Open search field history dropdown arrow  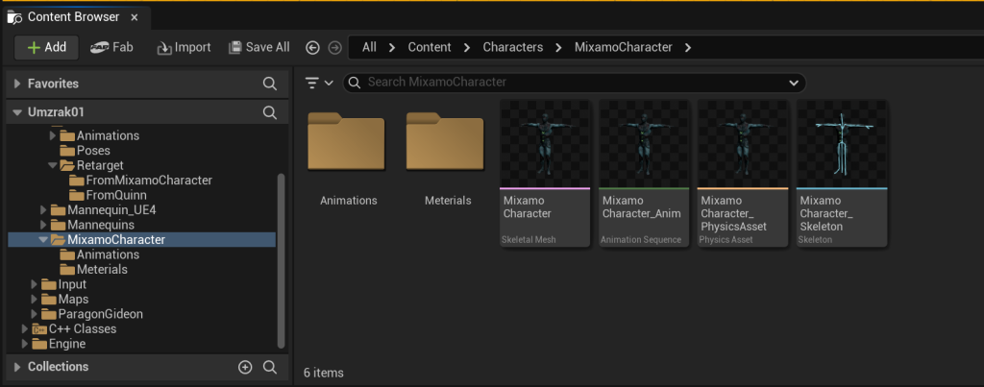tap(794, 83)
